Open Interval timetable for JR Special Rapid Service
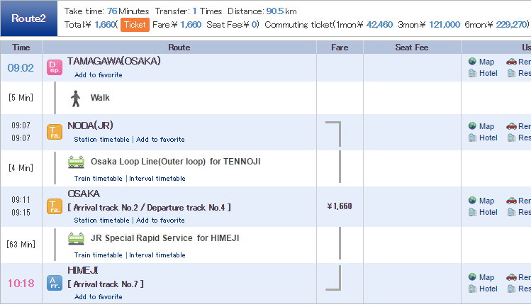 [157, 255]
